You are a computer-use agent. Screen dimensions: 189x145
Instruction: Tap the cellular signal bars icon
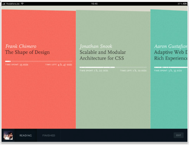[4, 4]
